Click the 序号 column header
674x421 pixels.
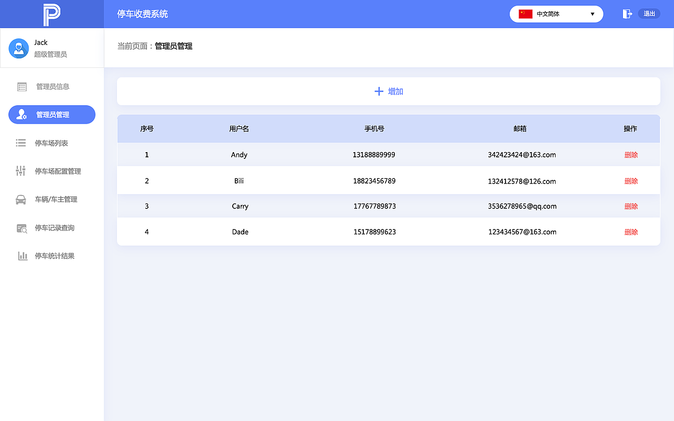point(147,129)
